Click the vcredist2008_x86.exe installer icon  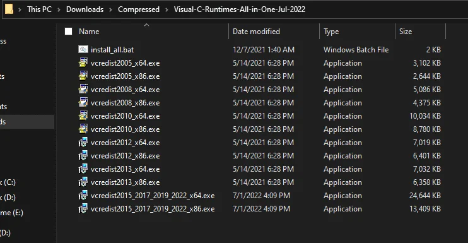point(83,102)
